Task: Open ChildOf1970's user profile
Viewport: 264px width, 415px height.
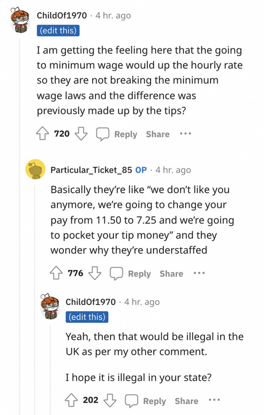Action: point(62,15)
